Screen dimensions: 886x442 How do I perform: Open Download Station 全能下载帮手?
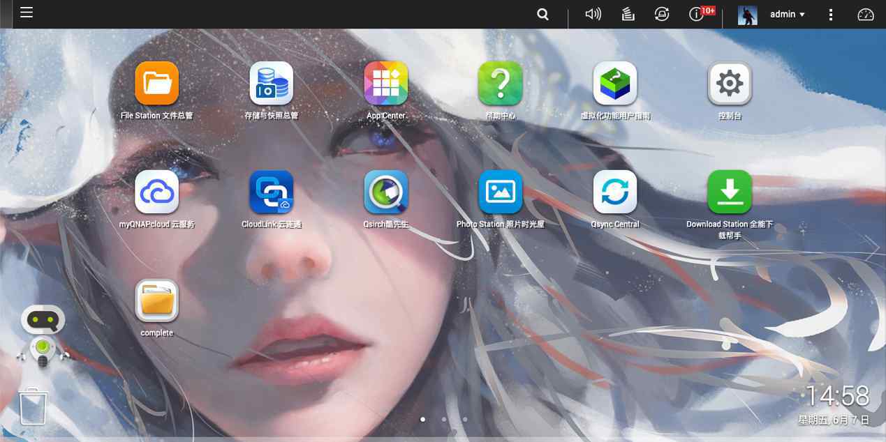(x=730, y=192)
